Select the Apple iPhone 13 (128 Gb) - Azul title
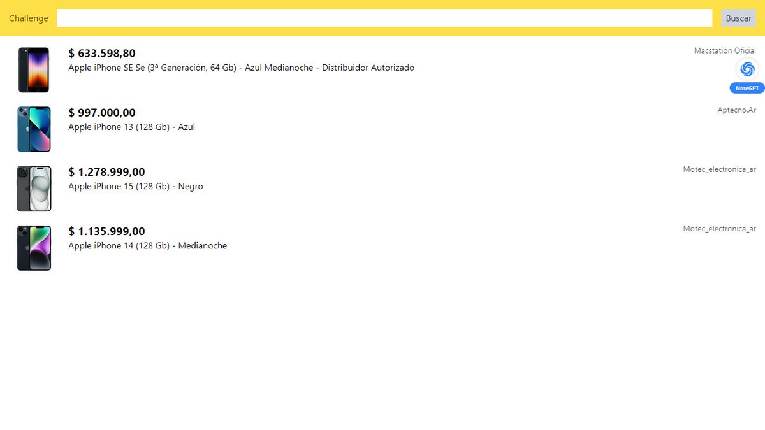This screenshot has height=430, width=765. click(x=131, y=127)
